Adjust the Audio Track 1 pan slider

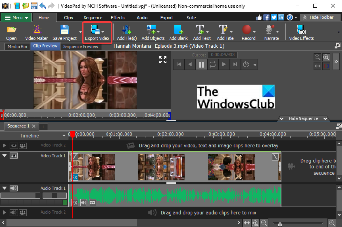55,196
